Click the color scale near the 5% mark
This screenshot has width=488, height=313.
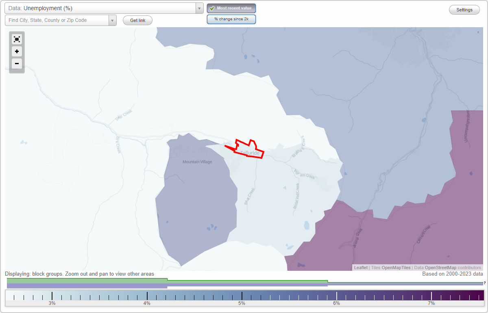242,296
